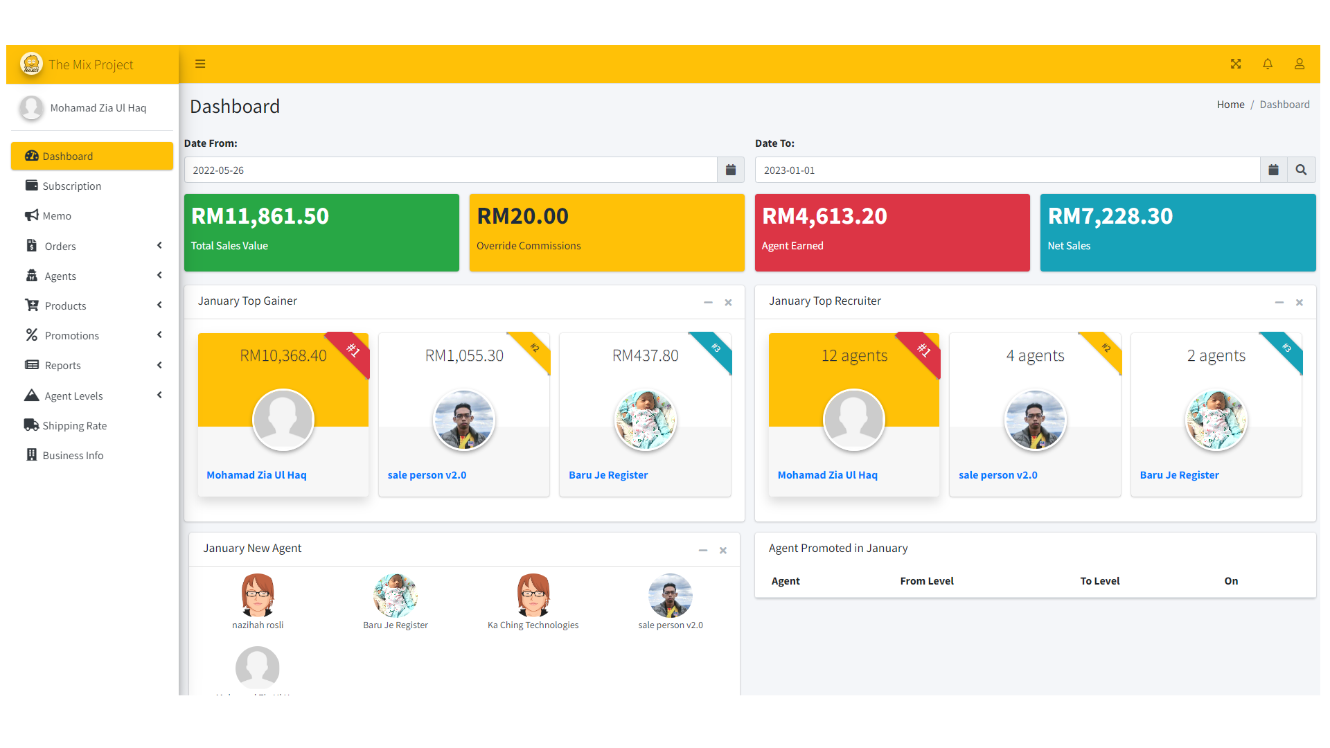
Task: Open Date To calendar picker icon
Action: (x=1273, y=170)
